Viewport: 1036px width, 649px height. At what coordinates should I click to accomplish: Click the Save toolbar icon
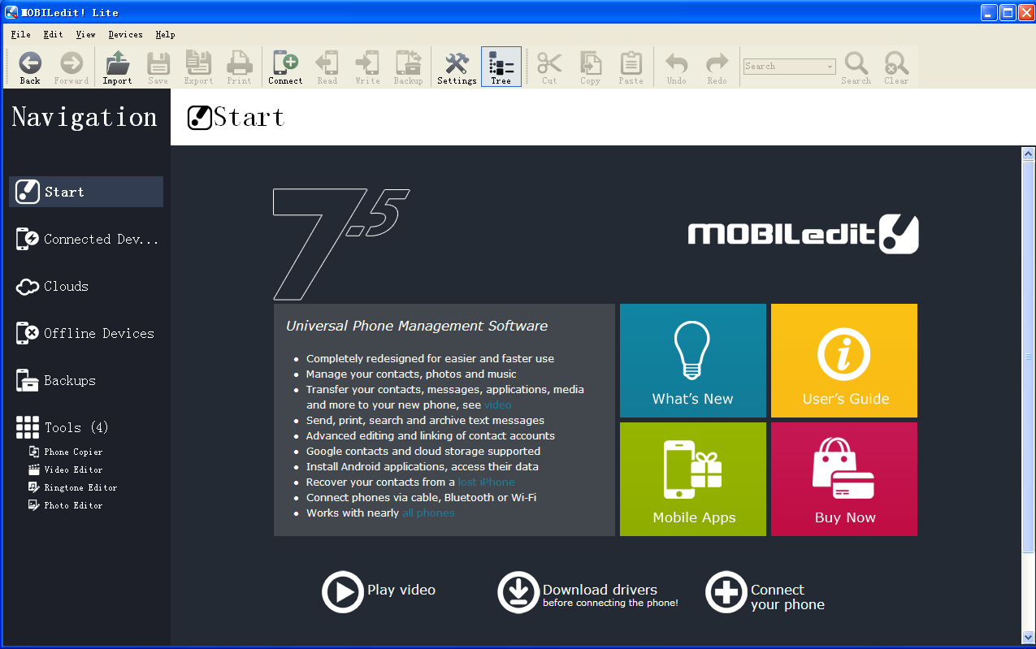click(x=158, y=67)
